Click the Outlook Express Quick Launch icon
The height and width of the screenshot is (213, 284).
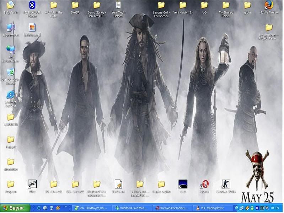click(45, 208)
